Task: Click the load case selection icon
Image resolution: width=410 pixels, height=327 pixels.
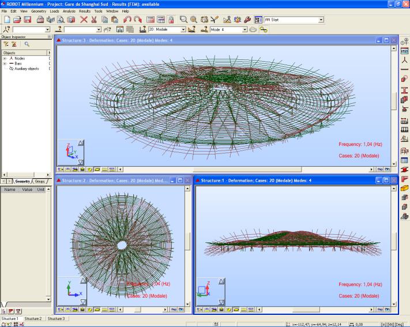Action: 142,29
